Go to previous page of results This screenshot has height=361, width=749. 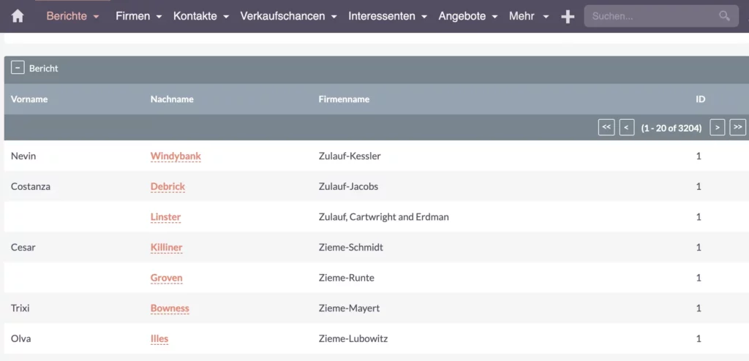tap(626, 127)
